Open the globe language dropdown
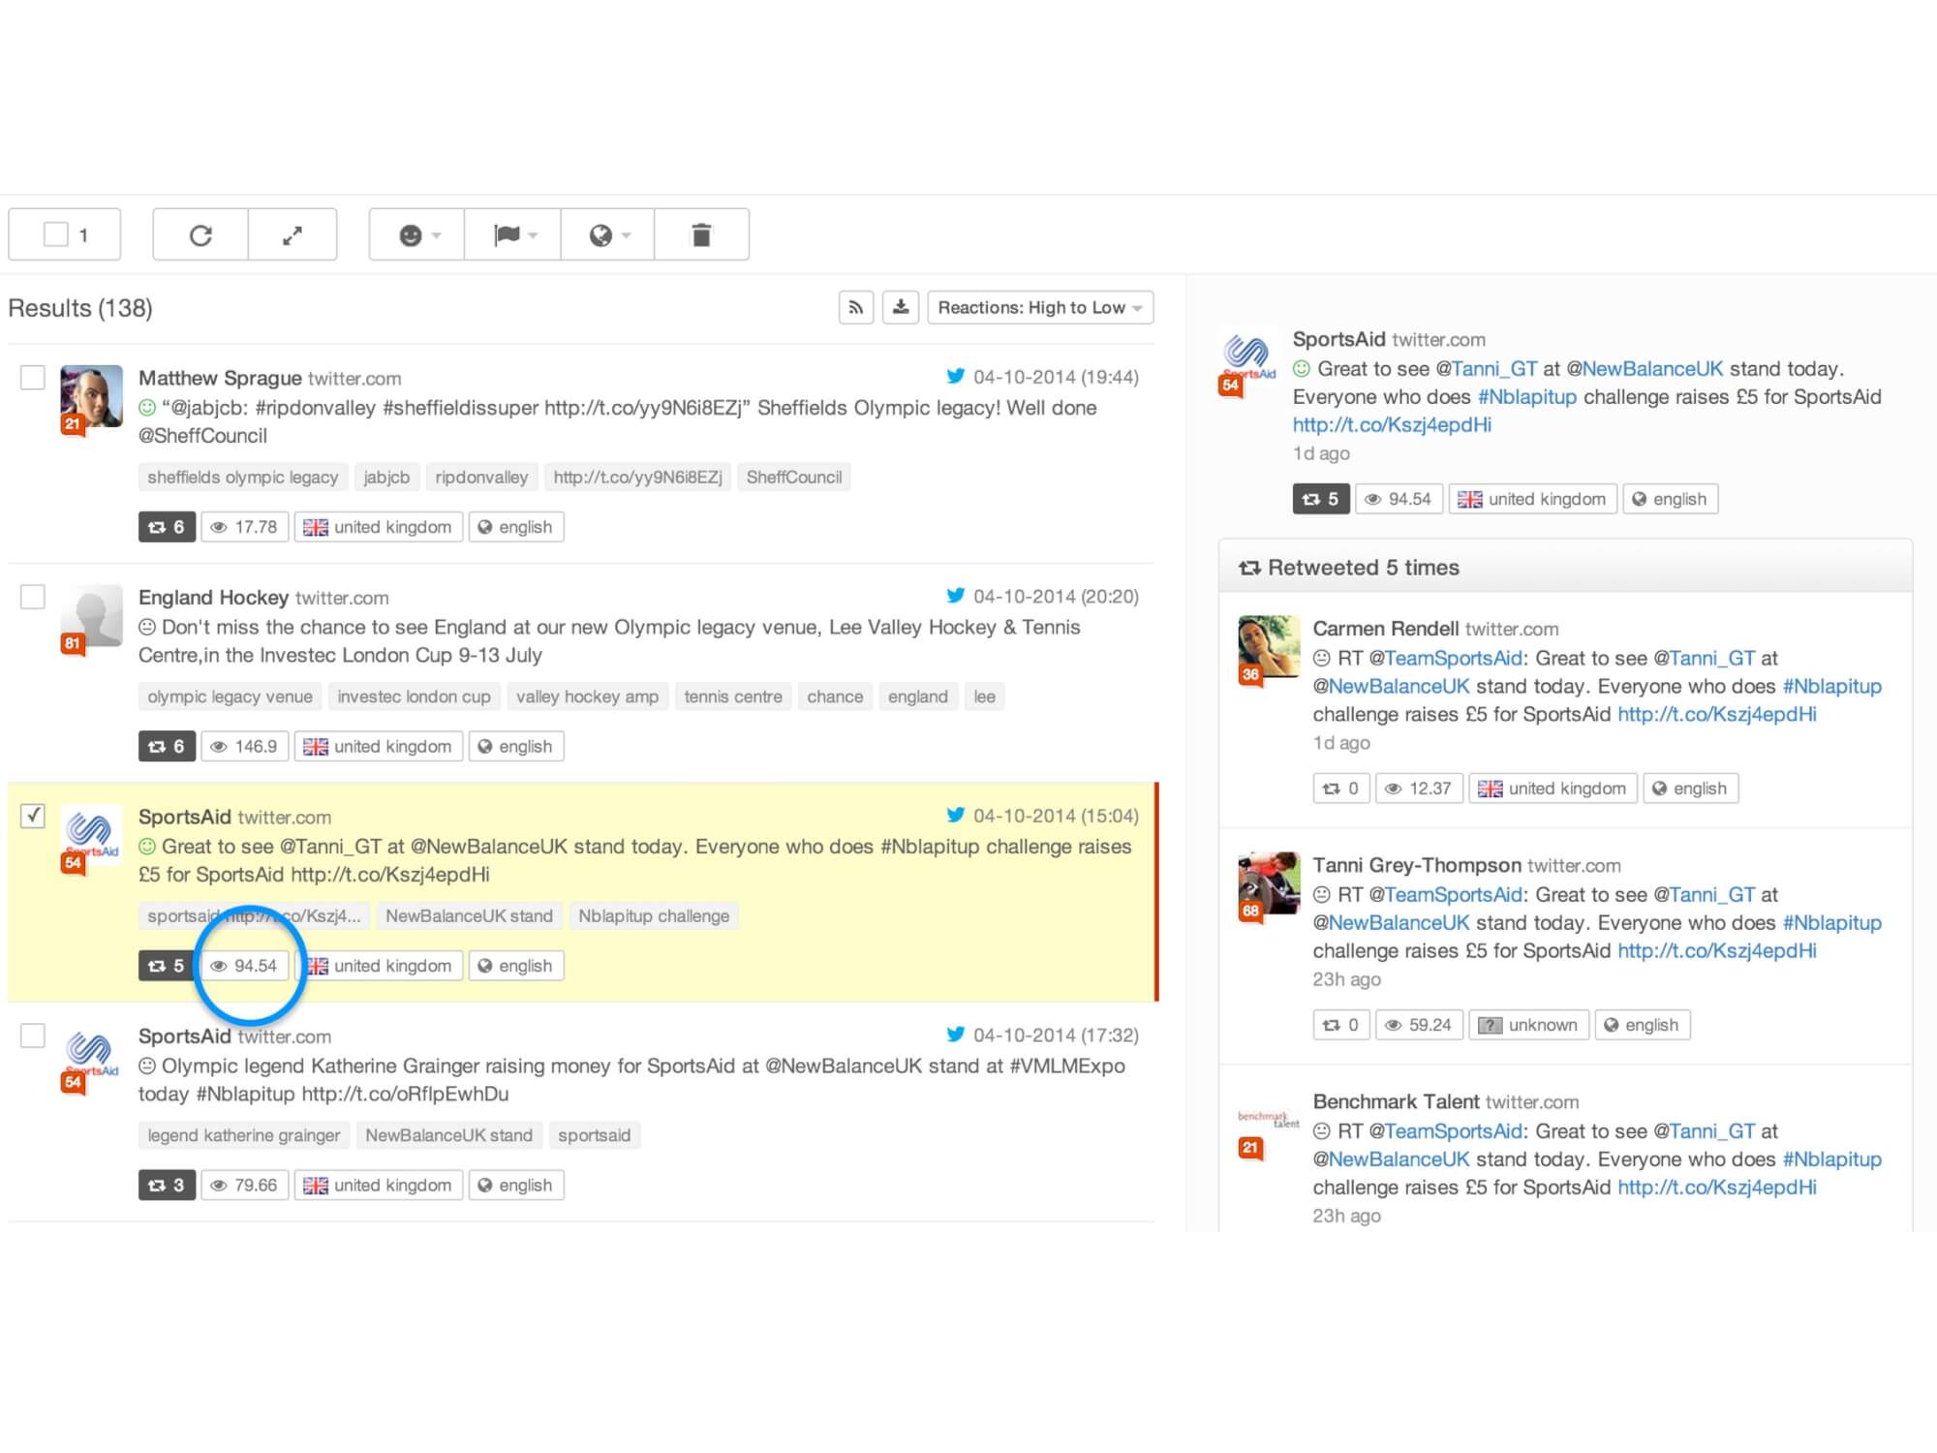The width and height of the screenshot is (1937, 1453). (608, 235)
